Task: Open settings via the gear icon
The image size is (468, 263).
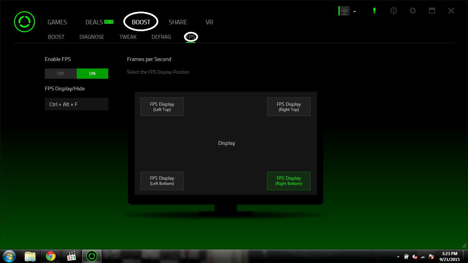Action: coord(412,11)
